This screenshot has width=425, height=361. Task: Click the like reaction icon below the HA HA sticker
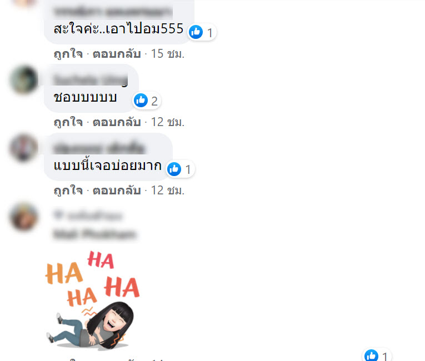click(371, 355)
